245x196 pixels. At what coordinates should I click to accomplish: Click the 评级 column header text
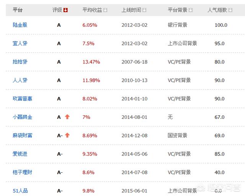57,10
